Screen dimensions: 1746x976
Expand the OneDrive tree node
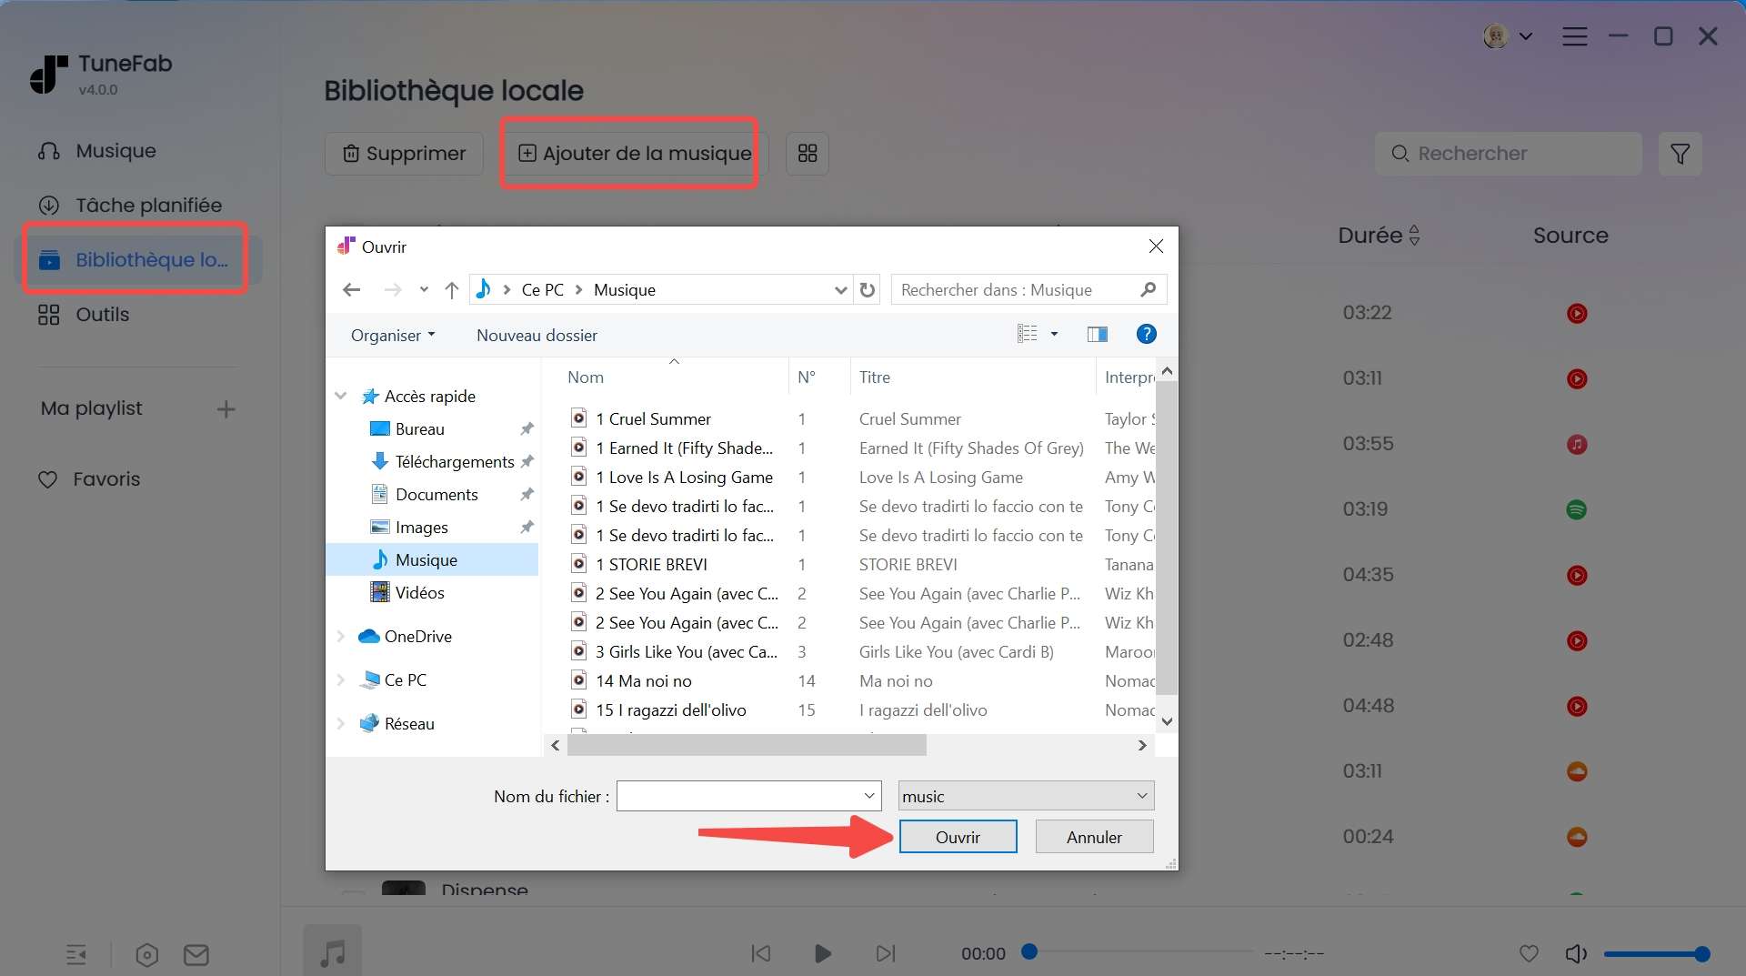tap(341, 636)
